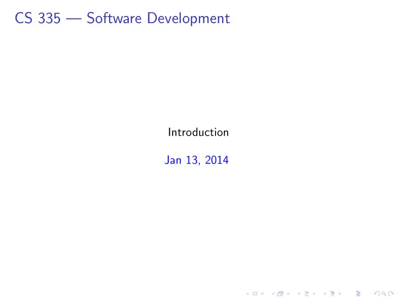Go to previous slide arrow in Beamer navigation
Viewport: 397px width, 298px height.
pos(248,294)
